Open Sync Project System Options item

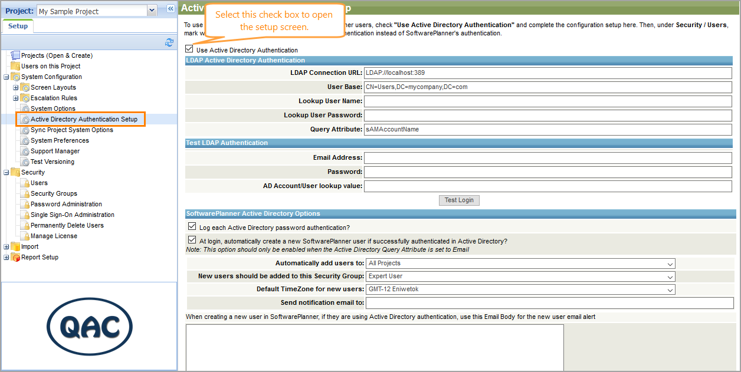point(72,130)
